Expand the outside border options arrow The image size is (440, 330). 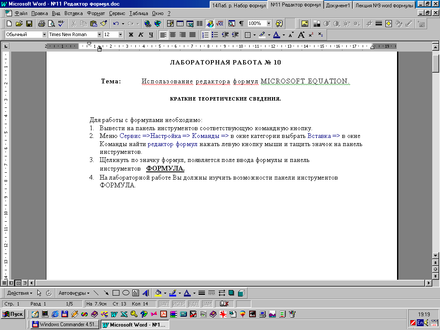point(254,35)
